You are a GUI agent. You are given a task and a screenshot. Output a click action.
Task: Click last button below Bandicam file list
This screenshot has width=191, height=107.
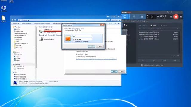(175, 60)
